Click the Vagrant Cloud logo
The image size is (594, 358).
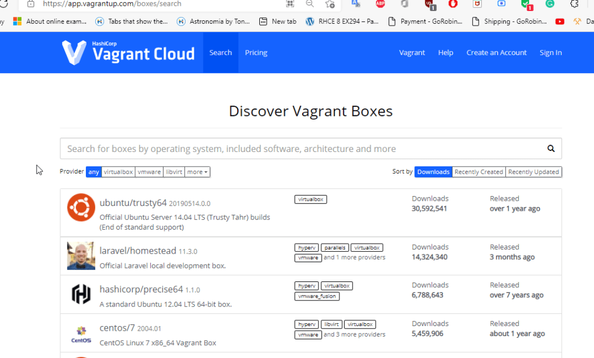pyautogui.click(x=128, y=52)
